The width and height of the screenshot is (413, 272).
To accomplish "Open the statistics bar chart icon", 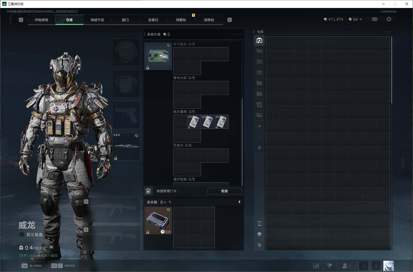I will coord(316,266).
